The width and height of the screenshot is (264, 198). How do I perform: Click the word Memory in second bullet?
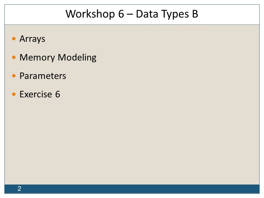click(x=37, y=57)
